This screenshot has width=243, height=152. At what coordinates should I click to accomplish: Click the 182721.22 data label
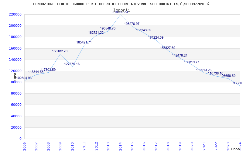pyautogui.click(x=96, y=33)
